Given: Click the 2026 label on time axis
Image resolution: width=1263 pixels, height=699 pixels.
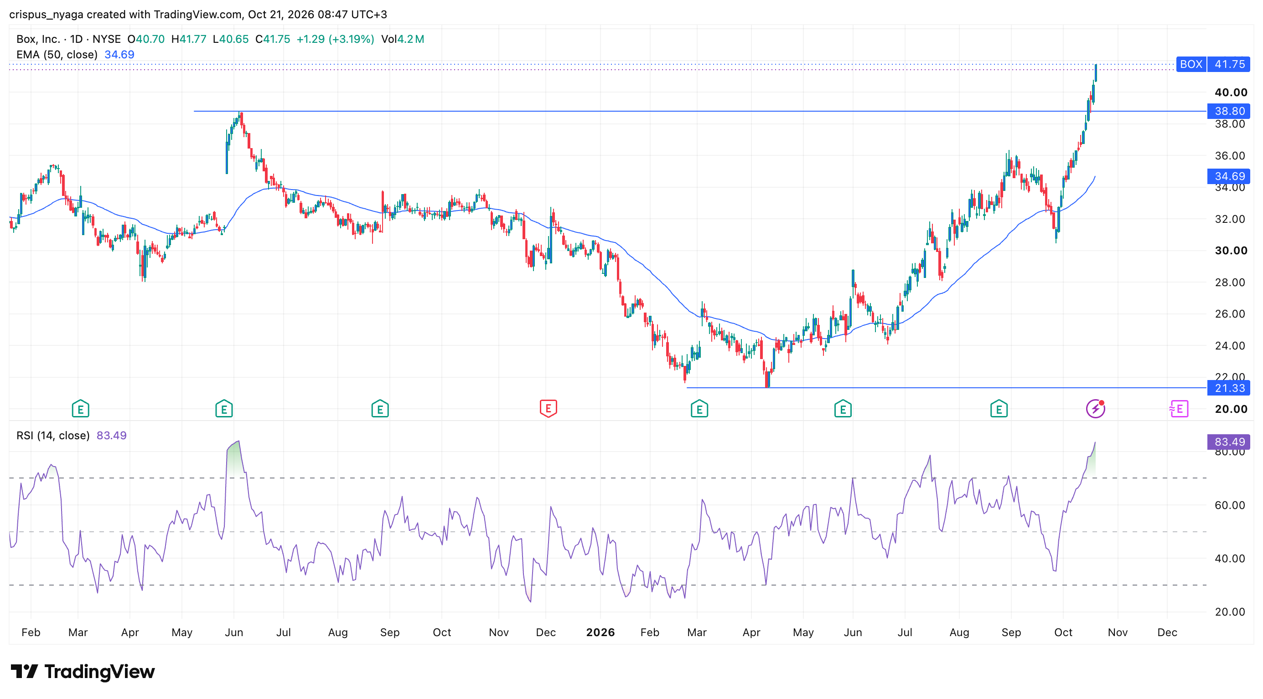Looking at the screenshot, I should tap(600, 632).
